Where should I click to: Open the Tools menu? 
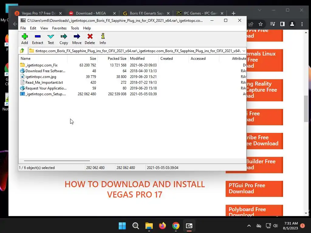[75, 28]
